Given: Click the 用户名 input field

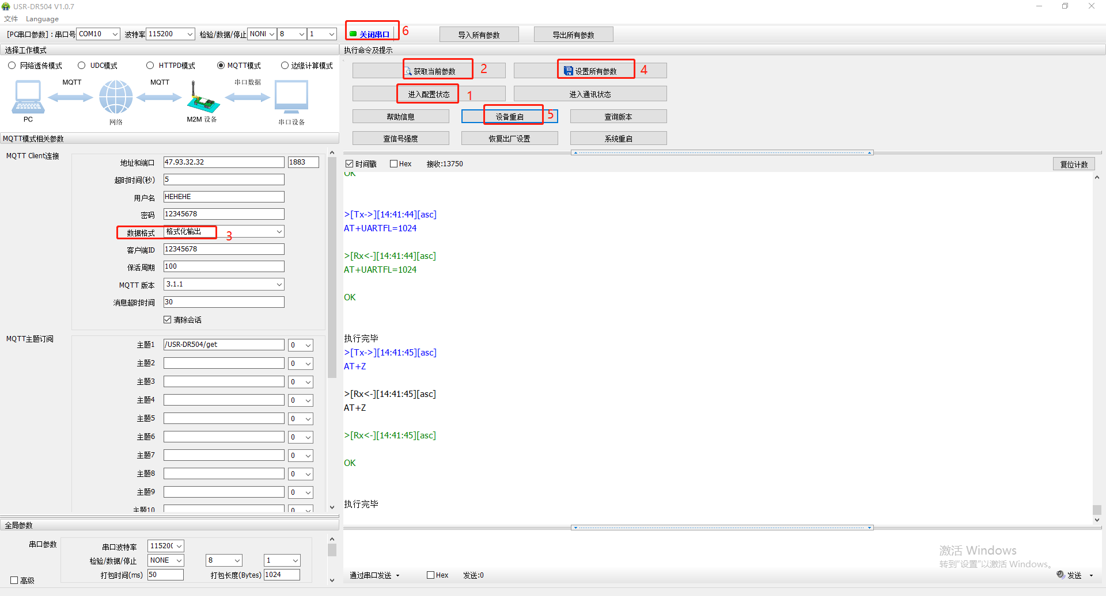Looking at the screenshot, I should [224, 197].
